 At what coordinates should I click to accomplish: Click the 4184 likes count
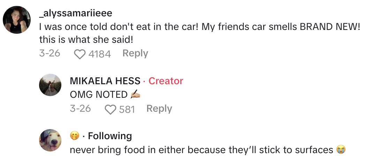[100, 54]
